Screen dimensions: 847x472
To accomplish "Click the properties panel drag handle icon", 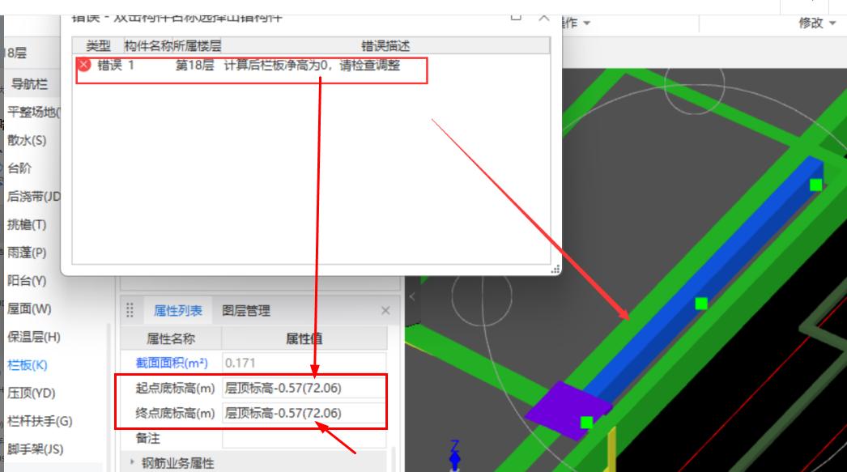I will point(130,310).
